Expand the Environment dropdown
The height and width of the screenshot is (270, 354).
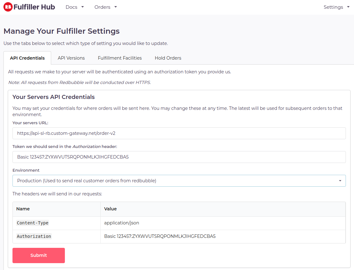tap(179, 181)
